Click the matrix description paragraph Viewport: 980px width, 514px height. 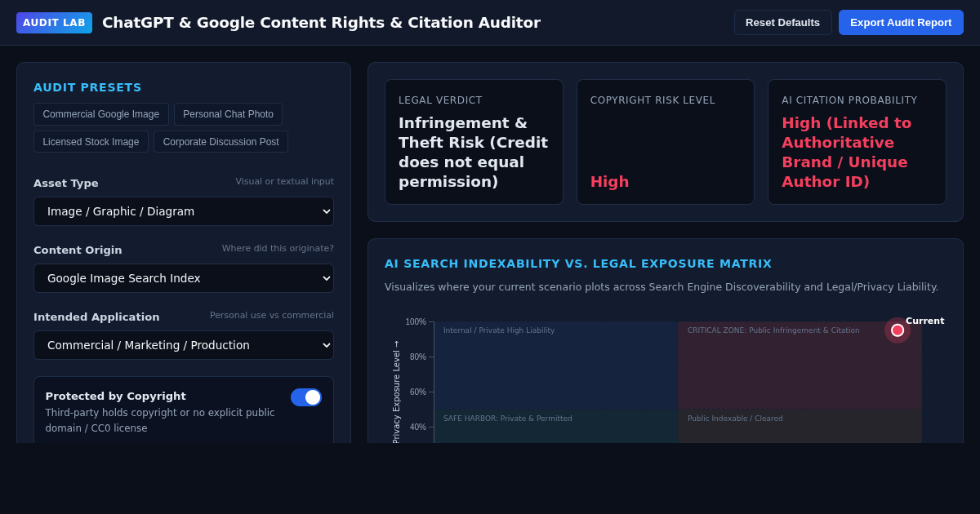661,287
